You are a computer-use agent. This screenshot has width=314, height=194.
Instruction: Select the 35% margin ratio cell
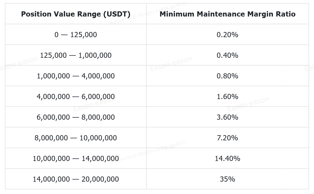(x=227, y=179)
